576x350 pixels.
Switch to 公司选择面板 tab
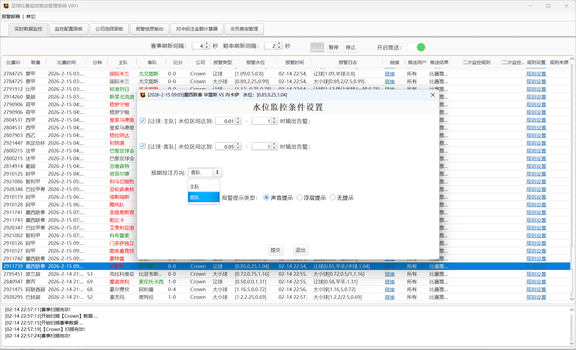109,29
